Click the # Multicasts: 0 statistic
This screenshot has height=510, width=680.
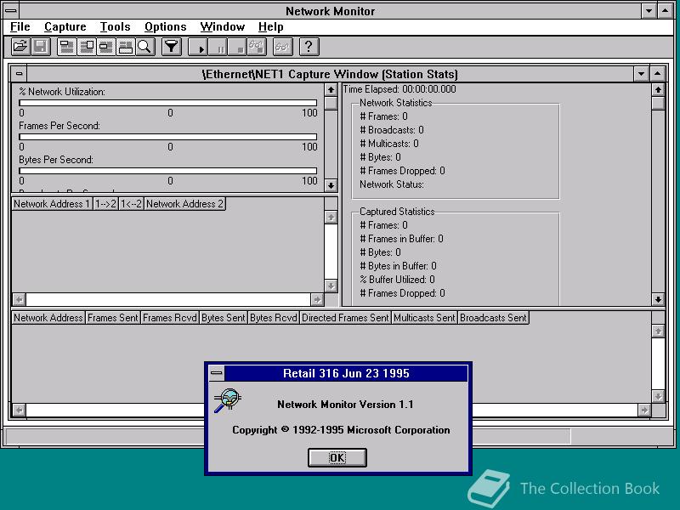coord(389,144)
